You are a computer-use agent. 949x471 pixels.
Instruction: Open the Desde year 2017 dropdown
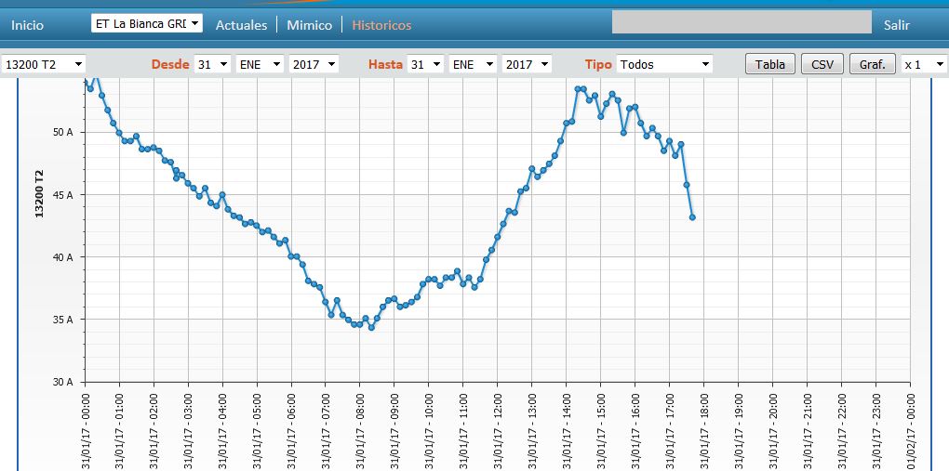point(314,64)
